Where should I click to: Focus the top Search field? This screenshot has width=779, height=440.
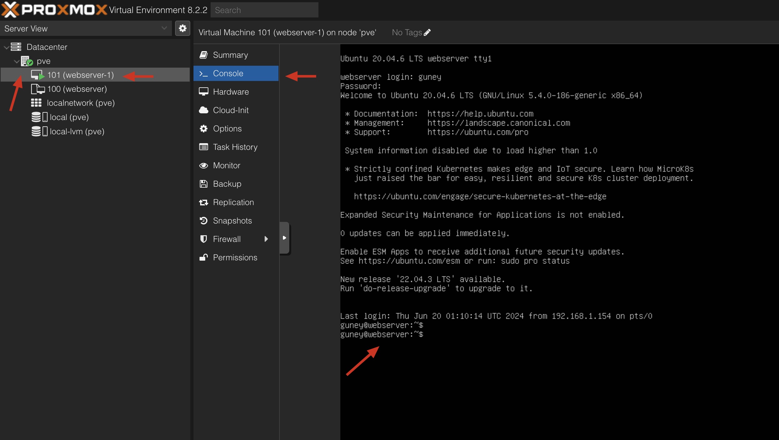coord(265,10)
